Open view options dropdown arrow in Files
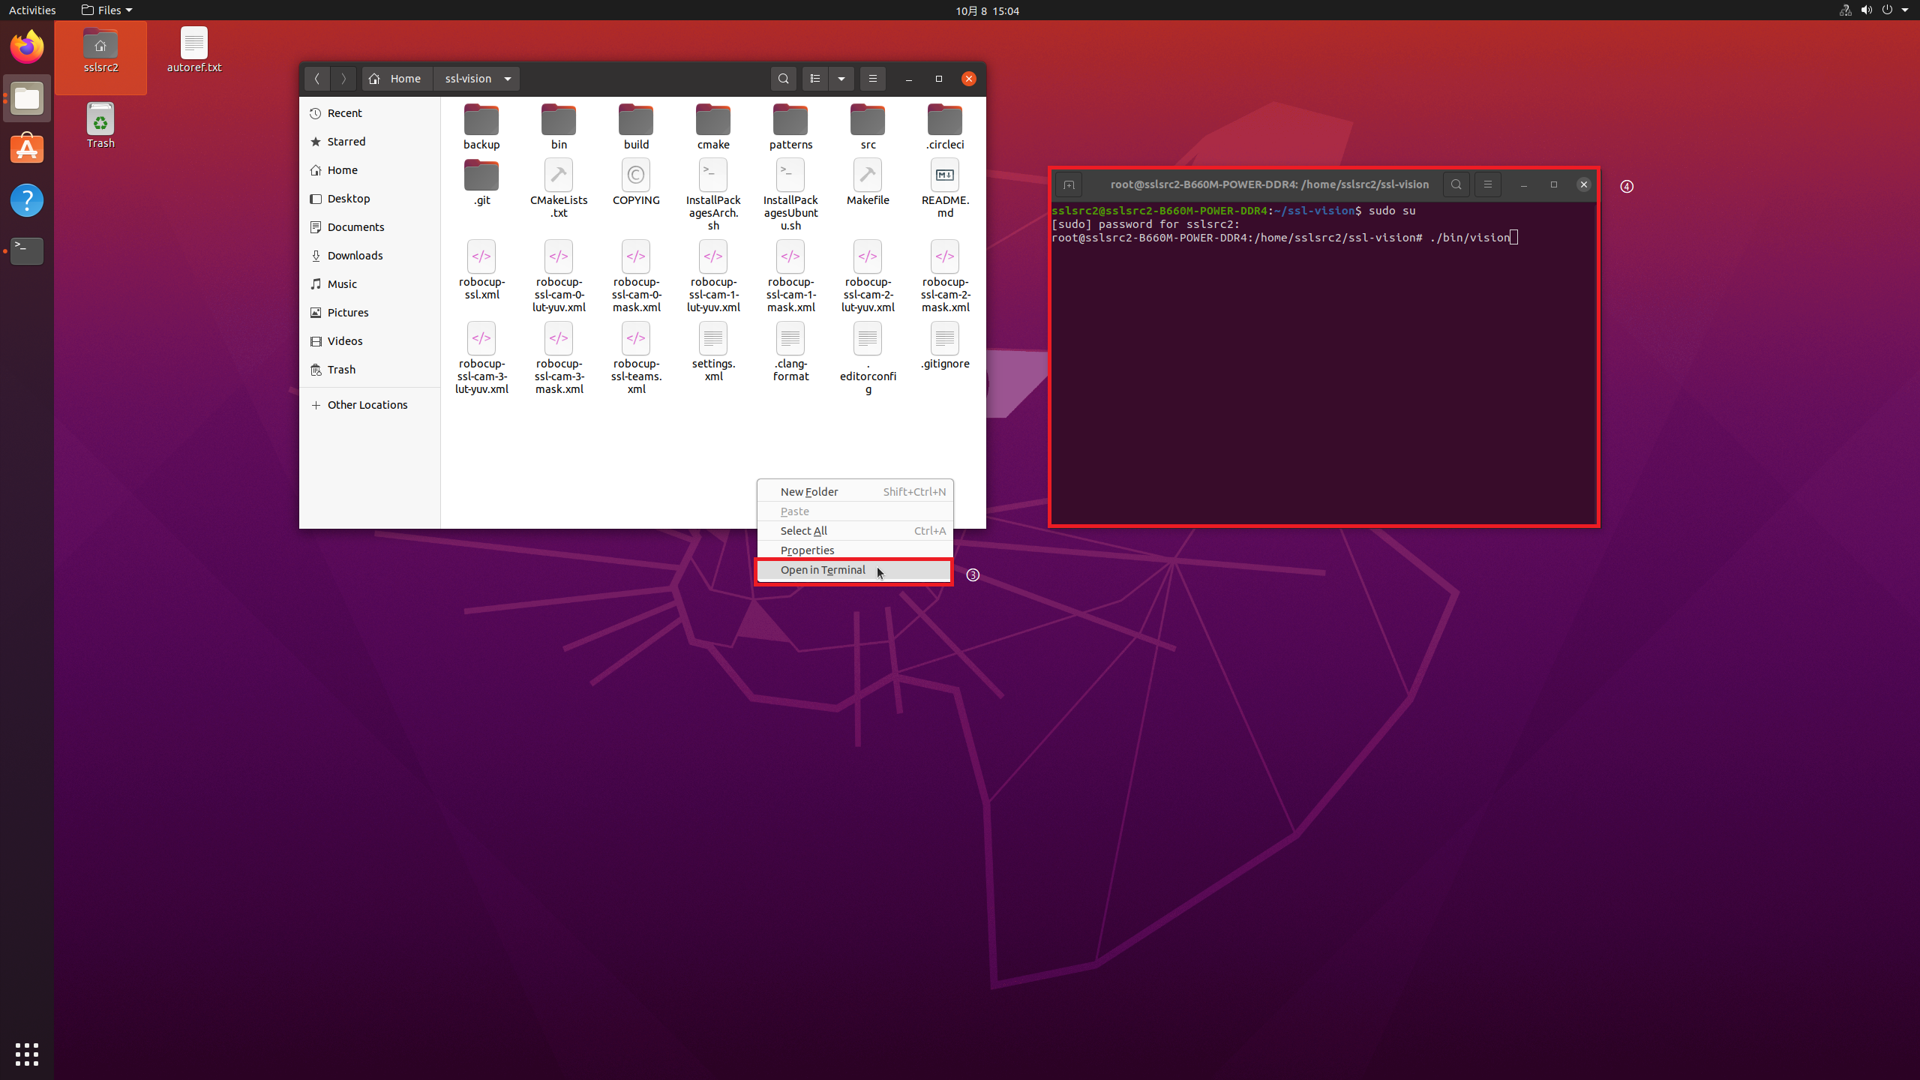Viewport: 1920px width, 1080px height. click(x=841, y=79)
